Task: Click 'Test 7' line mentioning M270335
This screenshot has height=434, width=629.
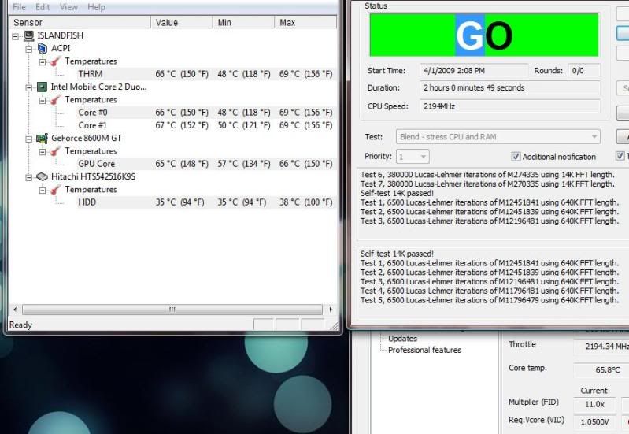Action: [x=487, y=184]
